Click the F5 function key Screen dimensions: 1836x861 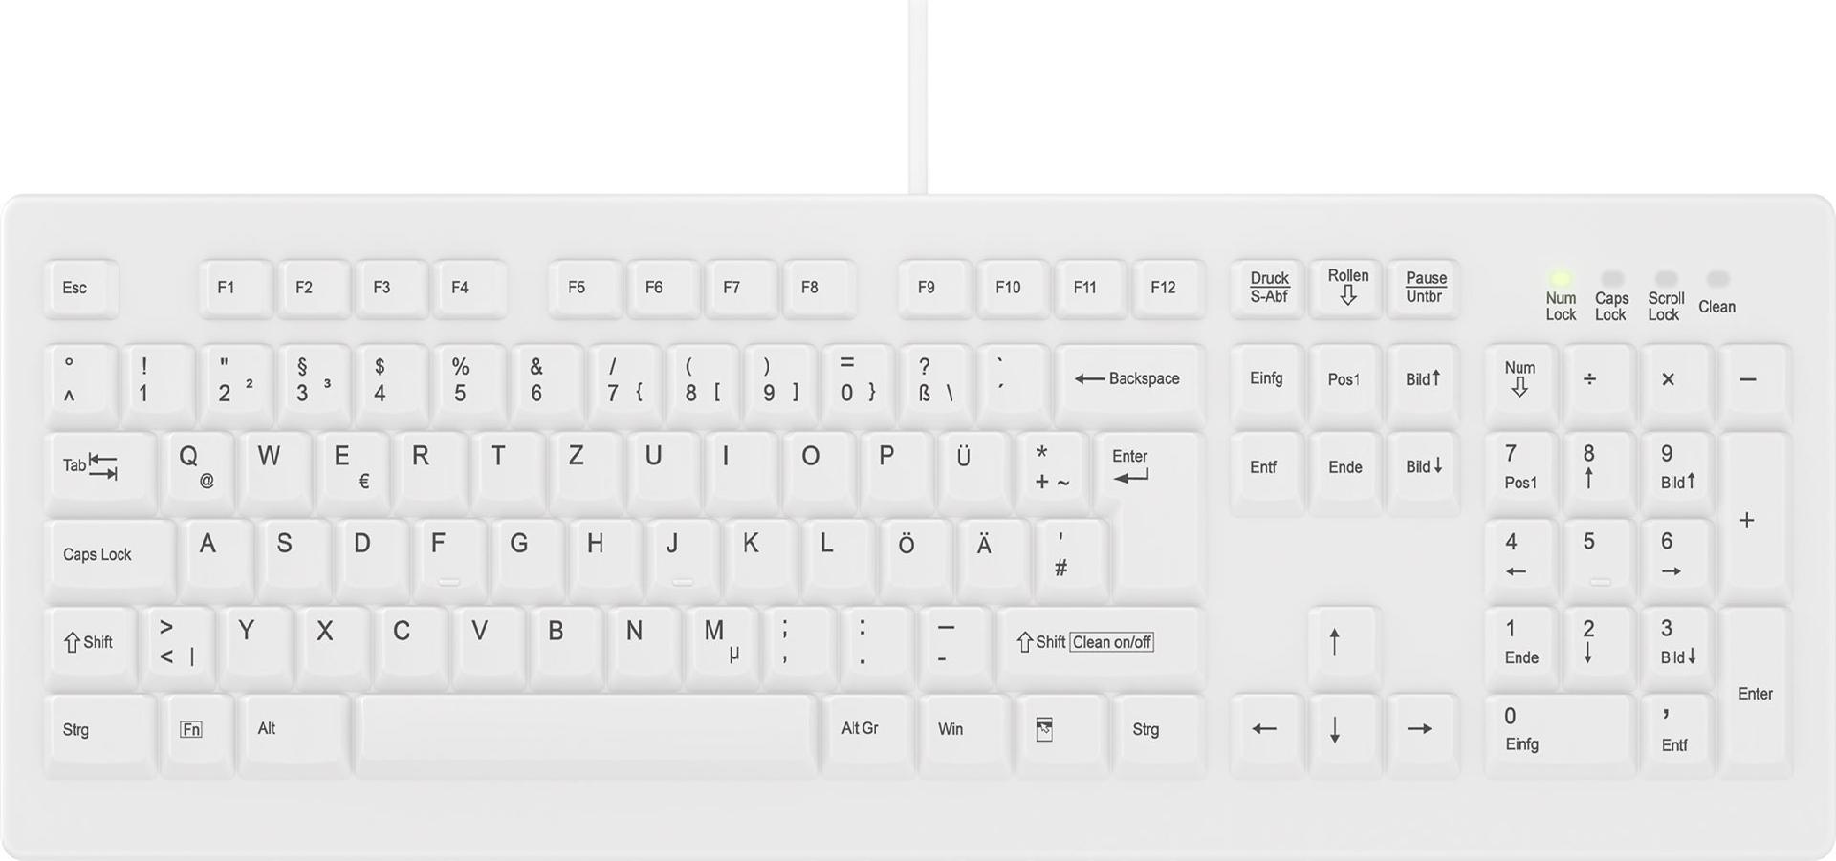(x=584, y=289)
